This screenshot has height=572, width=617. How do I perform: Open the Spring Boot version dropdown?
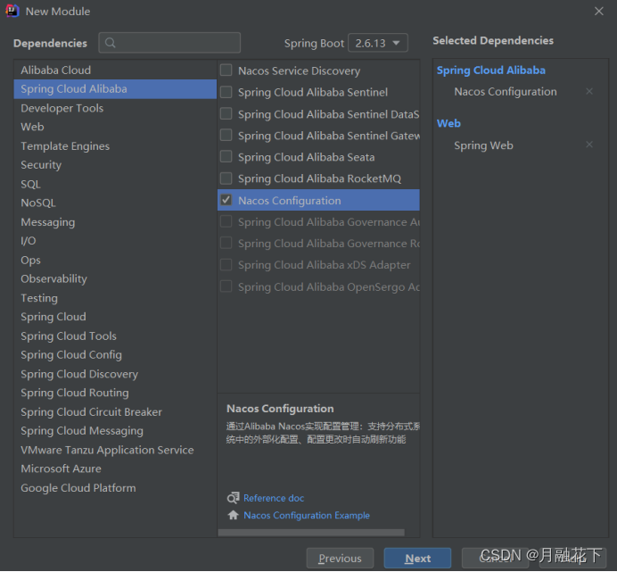378,43
